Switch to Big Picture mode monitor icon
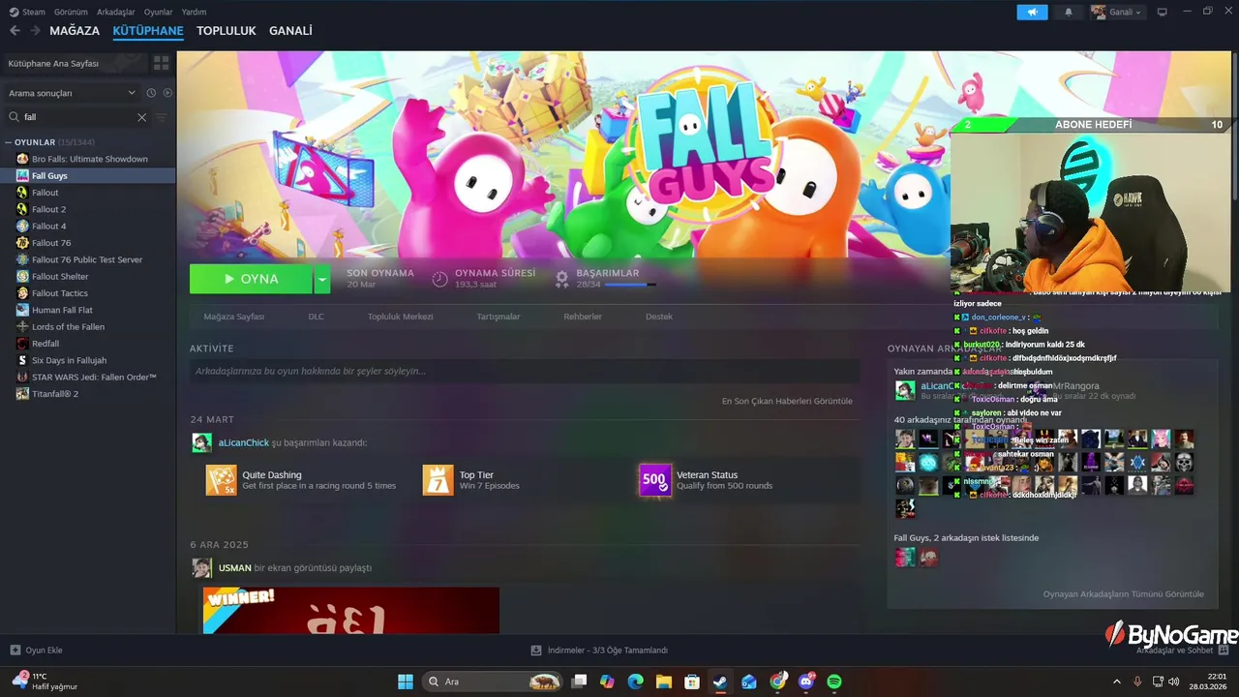The height and width of the screenshot is (697, 1239). click(x=1163, y=12)
